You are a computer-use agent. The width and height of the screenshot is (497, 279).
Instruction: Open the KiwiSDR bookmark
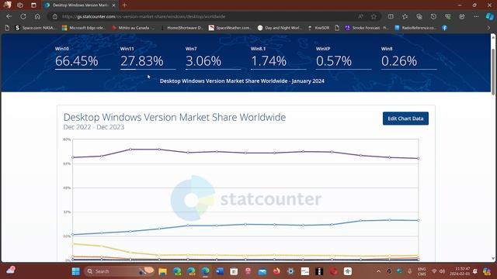(319, 28)
